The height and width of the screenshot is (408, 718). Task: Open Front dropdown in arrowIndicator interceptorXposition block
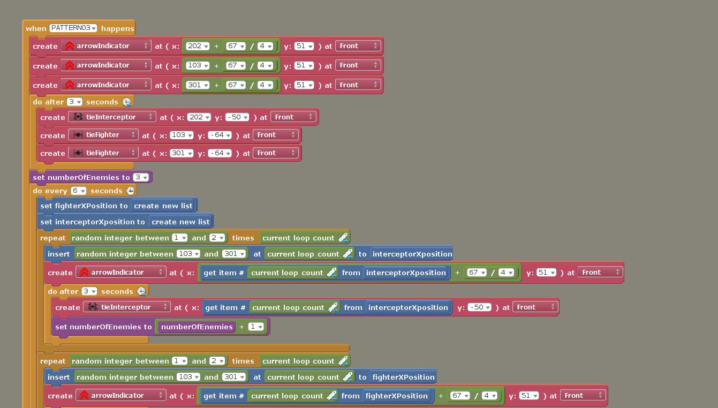[600, 273]
